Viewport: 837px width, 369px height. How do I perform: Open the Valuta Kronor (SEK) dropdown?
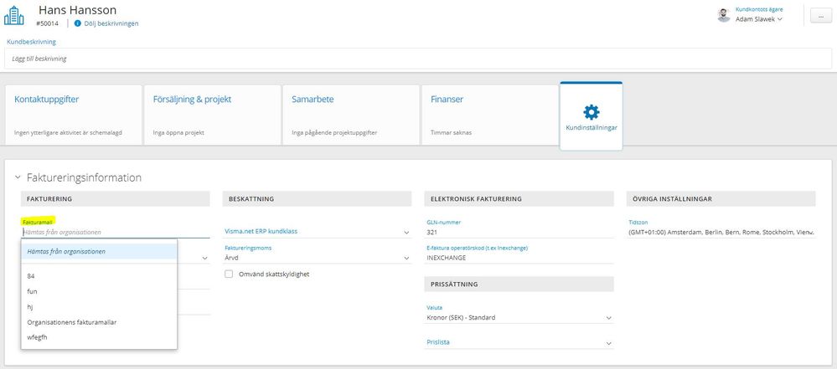[x=519, y=317]
